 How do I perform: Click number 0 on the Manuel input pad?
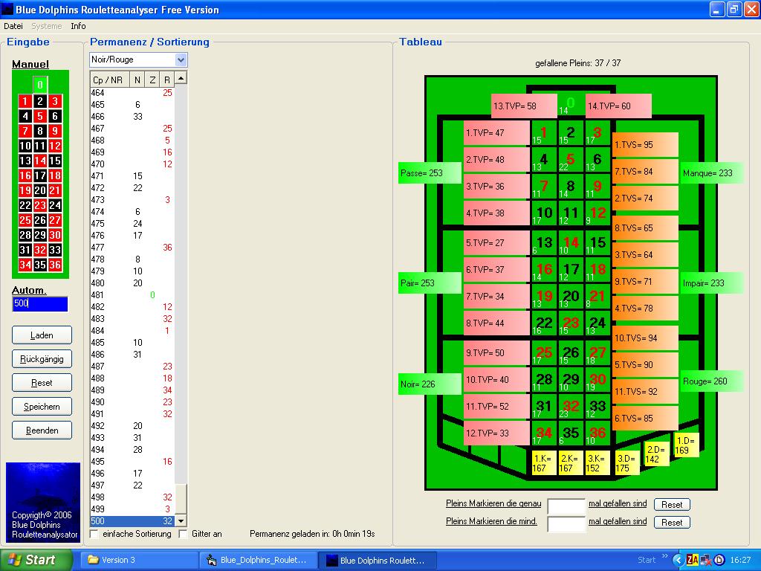40,85
